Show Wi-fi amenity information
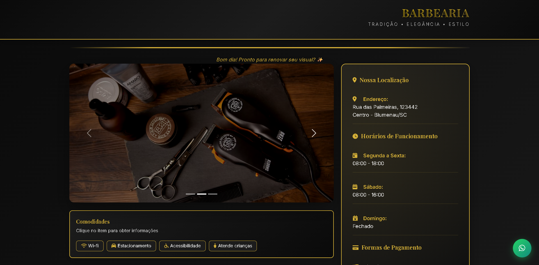This screenshot has height=265, width=539. (90, 246)
